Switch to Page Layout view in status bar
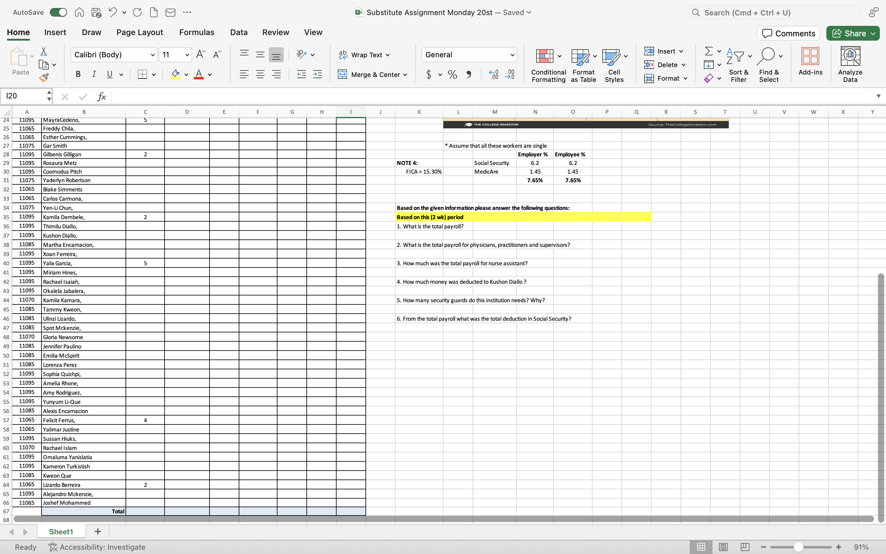Screen dimensions: 886x554 pos(723,547)
